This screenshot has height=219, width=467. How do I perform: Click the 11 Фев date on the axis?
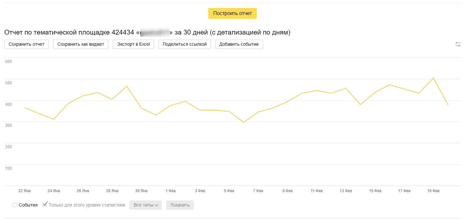coord(317,191)
